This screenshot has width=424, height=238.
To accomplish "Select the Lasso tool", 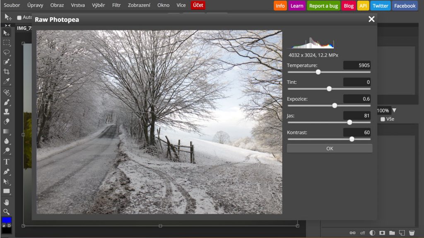I will tap(7, 52).
